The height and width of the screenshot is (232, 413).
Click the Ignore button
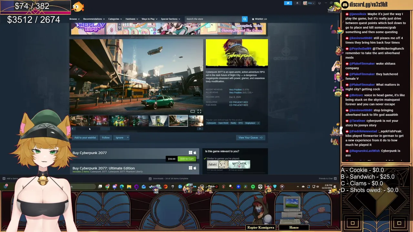pos(119,138)
